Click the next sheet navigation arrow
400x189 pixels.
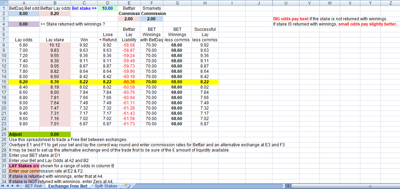[13, 186]
